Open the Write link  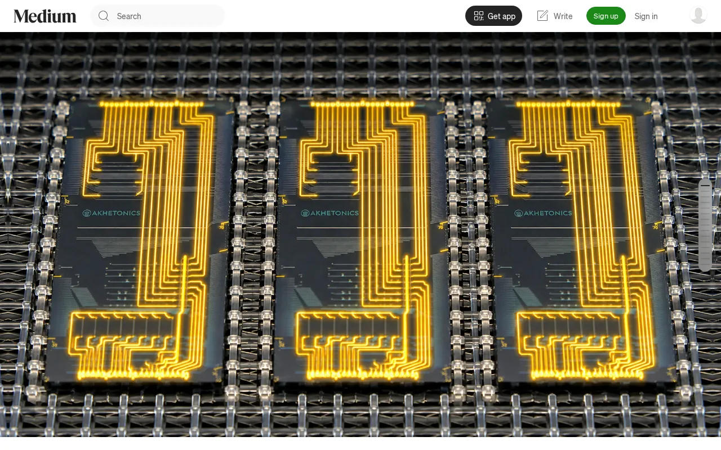[x=555, y=16]
